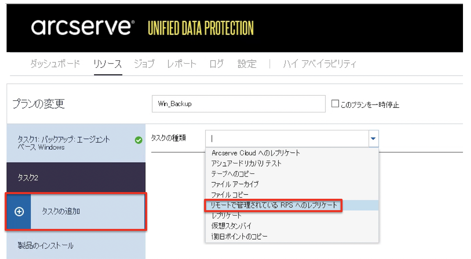Focus the タスクの種類 combo box field
The width and height of the screenshot is (471, 259).
(287, 139)
